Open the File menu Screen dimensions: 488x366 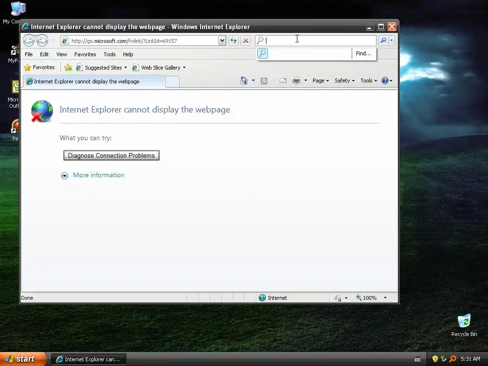pos(29,54)
